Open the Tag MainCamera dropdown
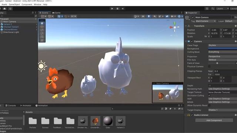The image size is (237, 133). point(206,21)
